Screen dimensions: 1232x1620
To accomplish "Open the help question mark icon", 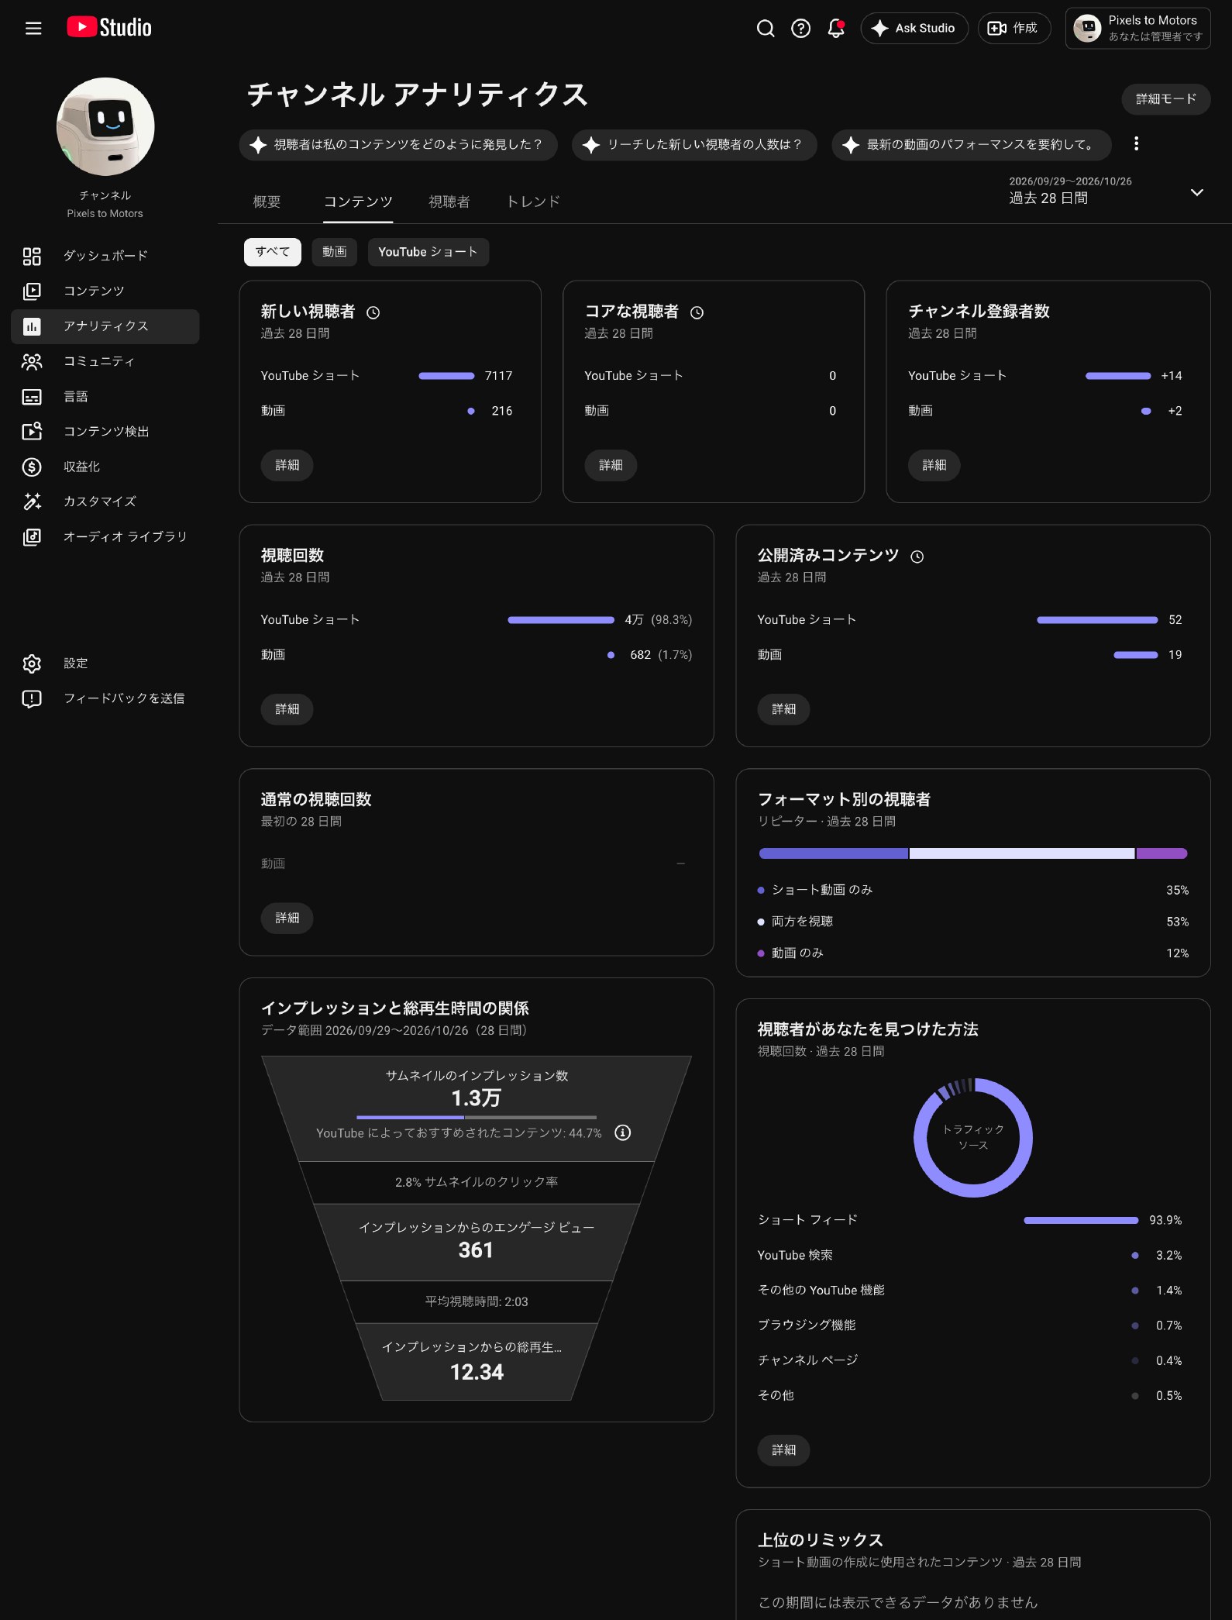I will [800, 29].
